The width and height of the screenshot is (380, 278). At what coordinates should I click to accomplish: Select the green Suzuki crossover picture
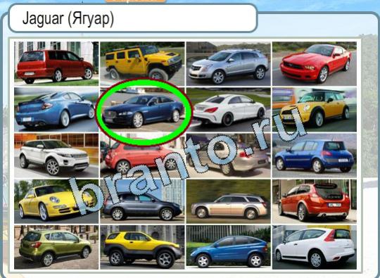coord(56,247)
